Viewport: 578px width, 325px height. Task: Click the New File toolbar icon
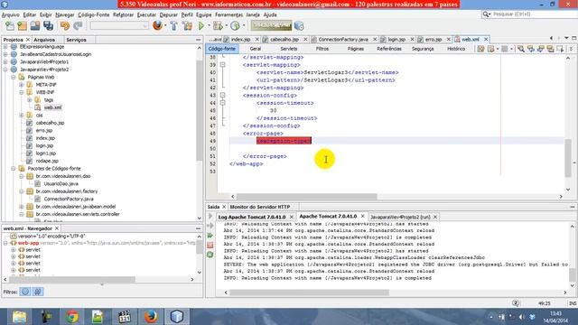(10, 26)
